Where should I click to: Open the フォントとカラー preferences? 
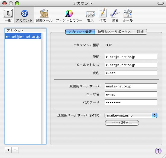point(69,15)
